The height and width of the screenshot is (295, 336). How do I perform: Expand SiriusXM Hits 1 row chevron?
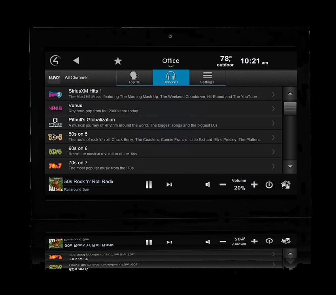tap(273, 95)
